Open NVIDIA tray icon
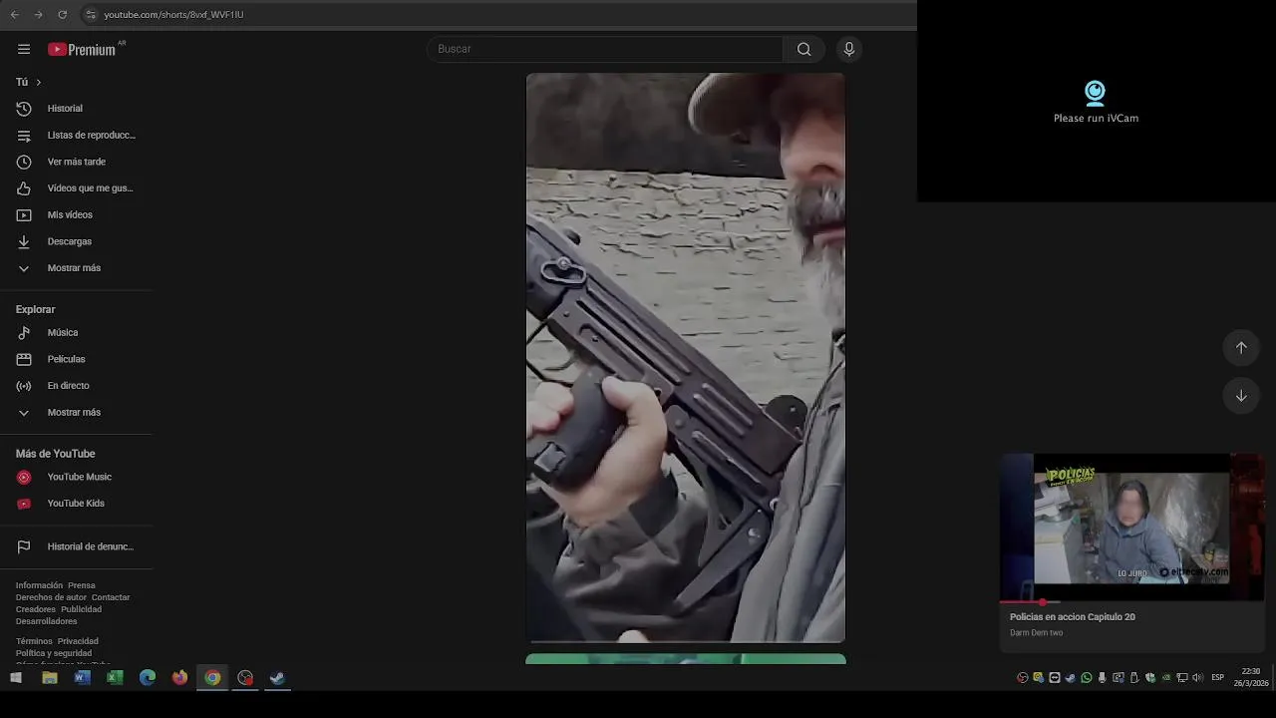This screenshot has width=1276, height=718. pyautogui.click(x=1166, y=678)
